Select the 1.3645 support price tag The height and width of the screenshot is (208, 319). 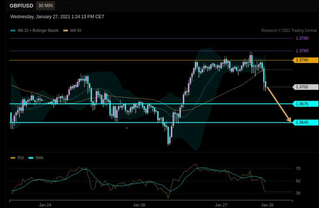point(306,122)
